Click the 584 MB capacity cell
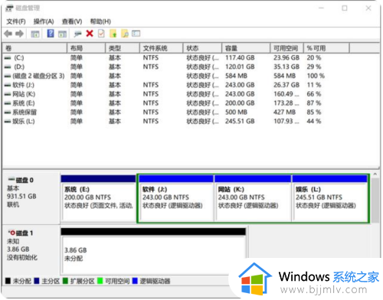This screenshot has width=383, height=300. [x=236, y=76]
